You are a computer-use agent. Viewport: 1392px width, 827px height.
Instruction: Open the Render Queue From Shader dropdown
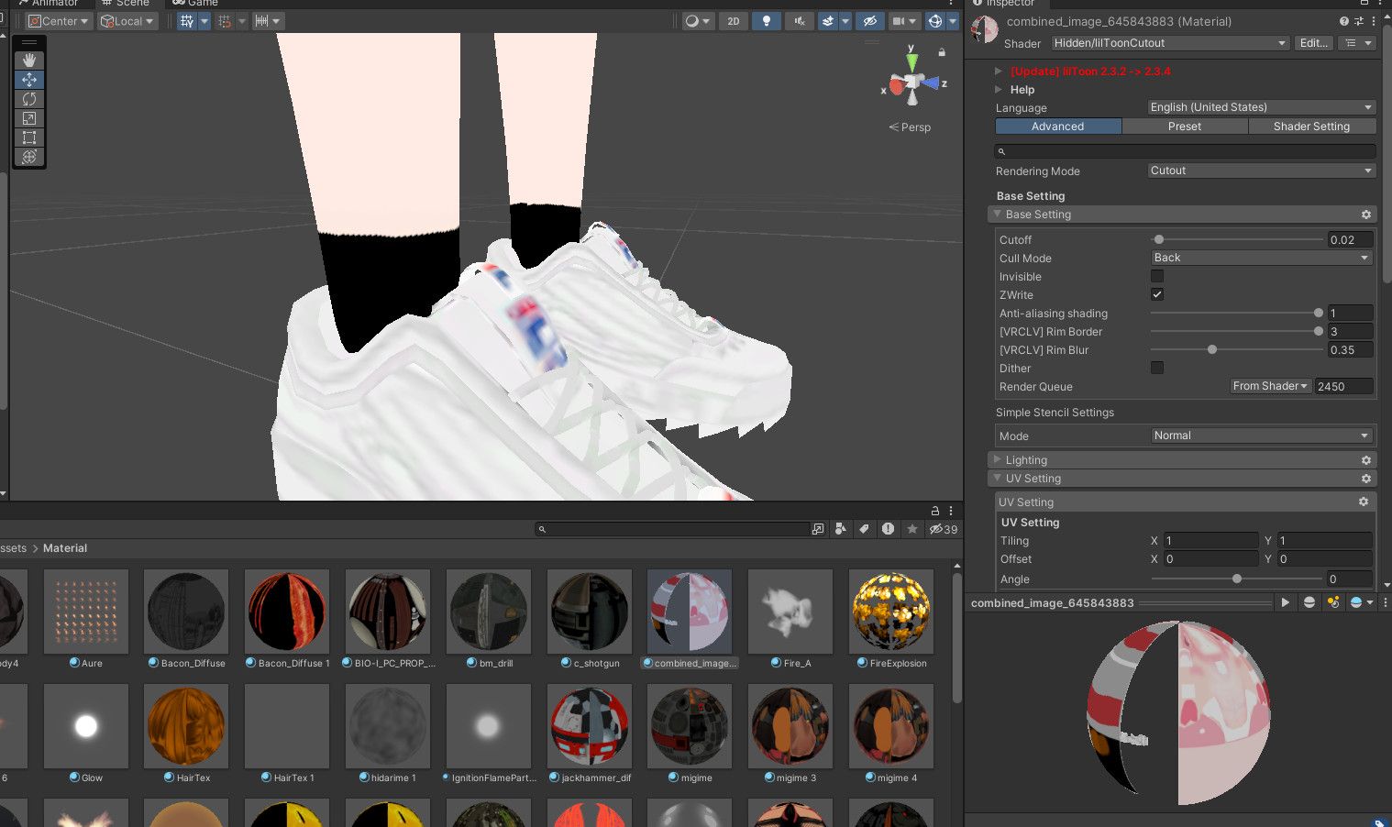pos(1270,386)
